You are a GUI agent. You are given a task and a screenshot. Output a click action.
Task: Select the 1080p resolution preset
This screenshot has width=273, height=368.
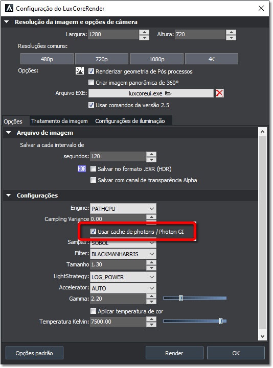(157, 59)
